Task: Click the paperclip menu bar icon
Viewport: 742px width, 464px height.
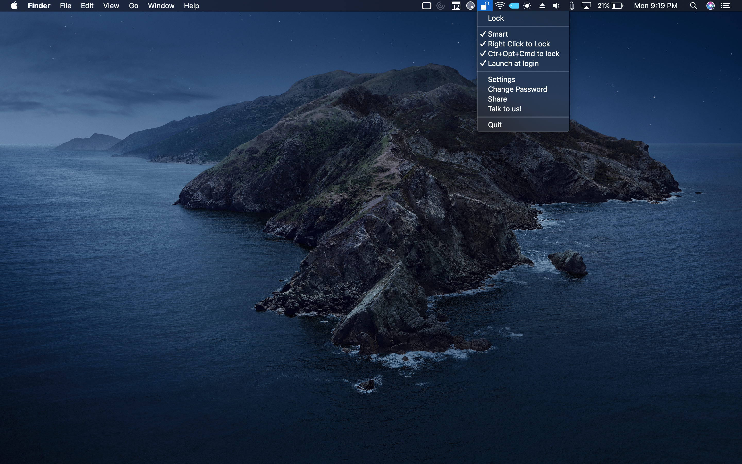Action: [571, 6]
